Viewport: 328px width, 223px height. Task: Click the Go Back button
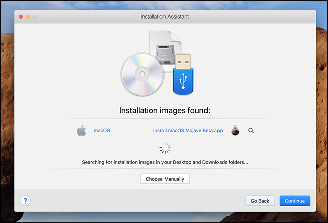pos(260,201)
